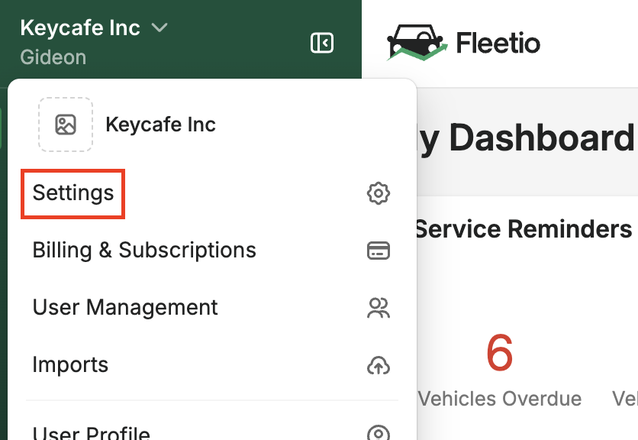Click the User Profile person icon

pyautogui.click(x=379, y=432)
